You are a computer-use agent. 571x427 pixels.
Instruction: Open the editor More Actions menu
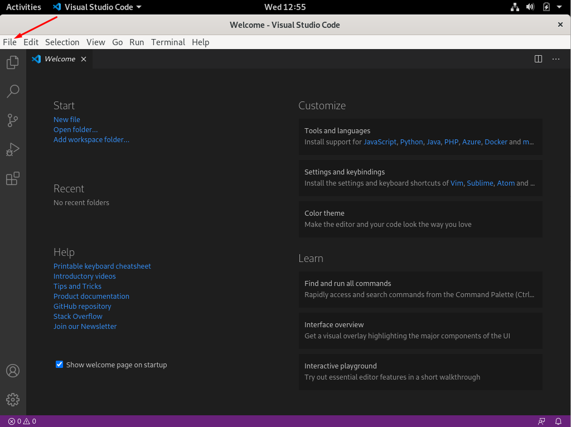(555, 59)
